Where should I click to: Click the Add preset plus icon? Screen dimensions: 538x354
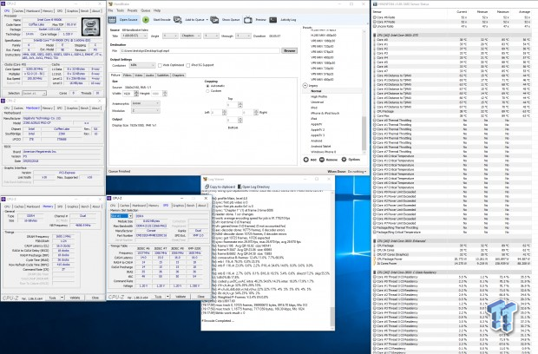pyautogui.click(x=306, y=160)
